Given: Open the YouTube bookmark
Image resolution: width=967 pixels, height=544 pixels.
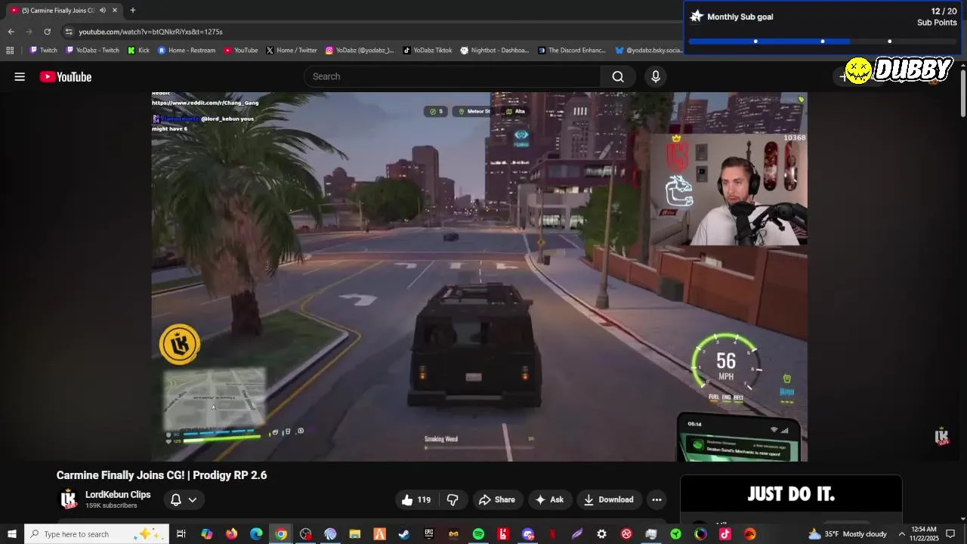Looking at the screenshot, I should 240,51.
